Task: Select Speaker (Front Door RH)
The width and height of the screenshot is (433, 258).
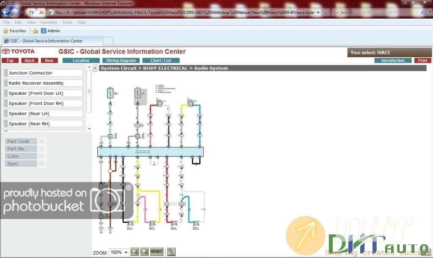Action: (x=43, y=103)
